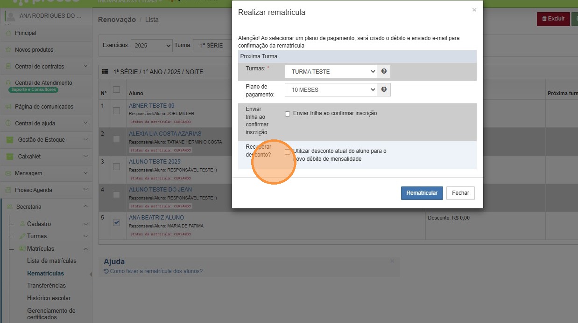Click Renovação in the breadcrumb
This screenshot has height=323, width=578.
[x=117, y=20]
